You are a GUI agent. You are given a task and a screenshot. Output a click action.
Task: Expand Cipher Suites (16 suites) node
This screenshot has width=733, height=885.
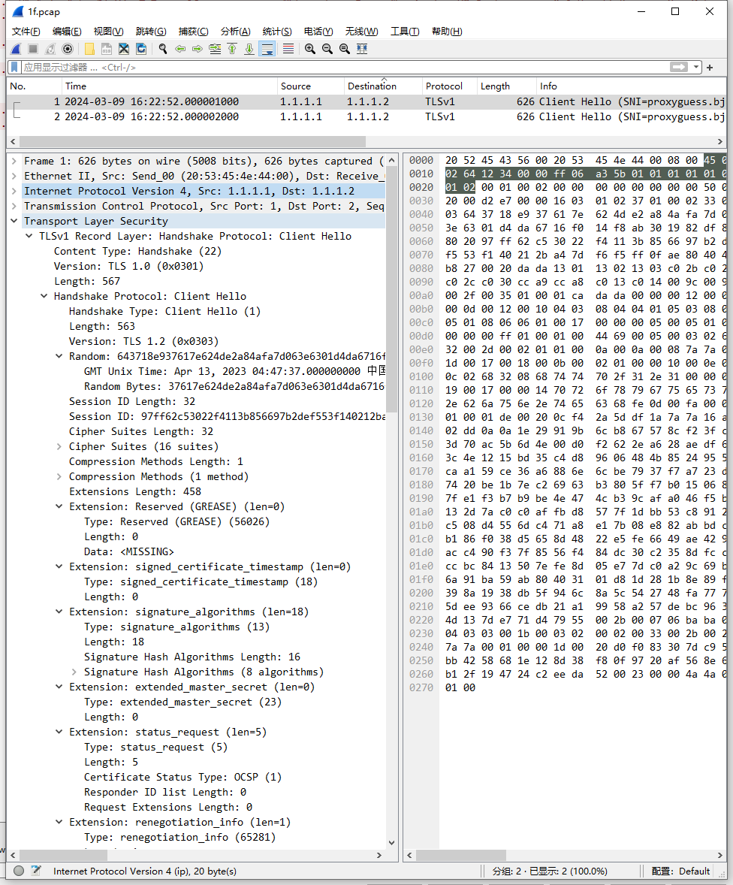point(59,446)
